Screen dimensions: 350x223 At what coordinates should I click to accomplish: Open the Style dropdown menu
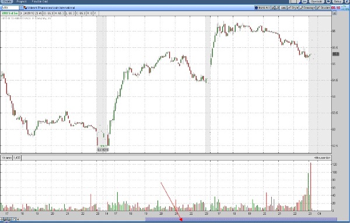[x=293, y=8]
